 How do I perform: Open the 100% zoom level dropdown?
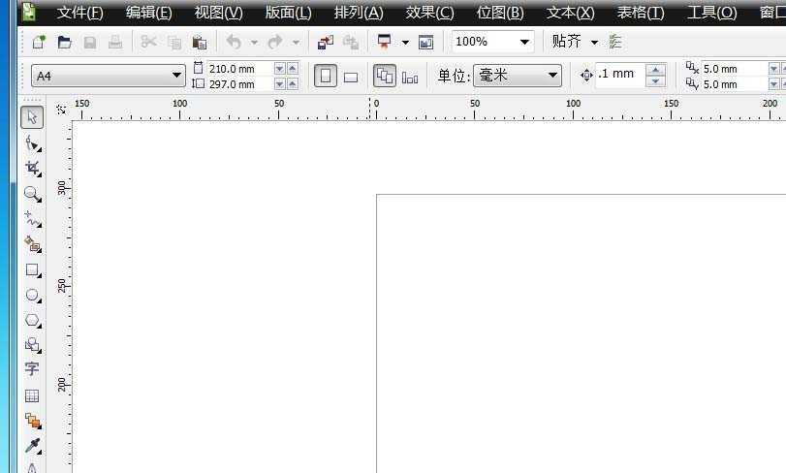pos(524,43)
